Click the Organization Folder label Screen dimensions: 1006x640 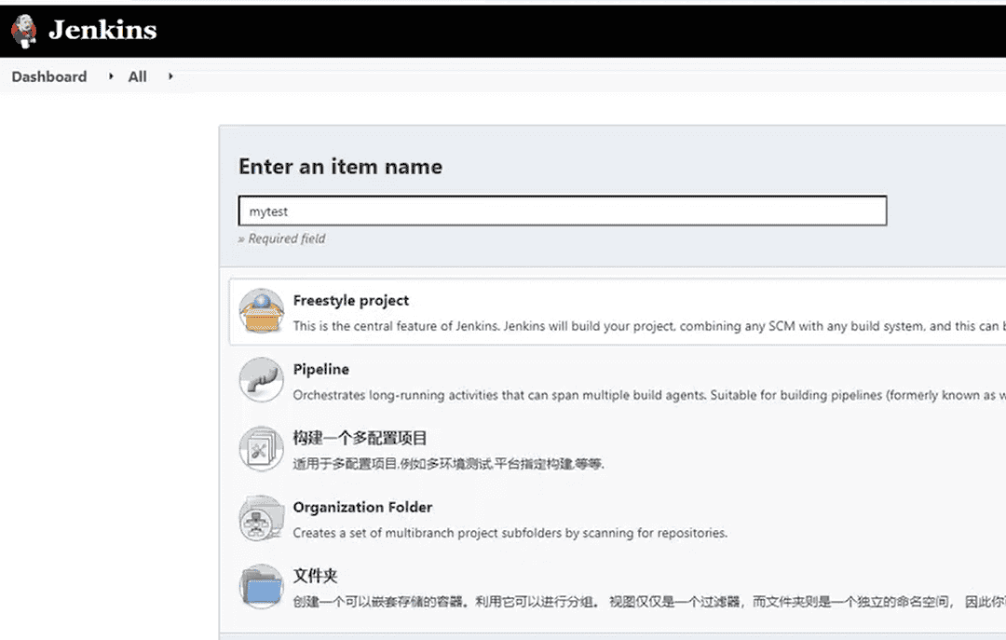tap(363, 508)
